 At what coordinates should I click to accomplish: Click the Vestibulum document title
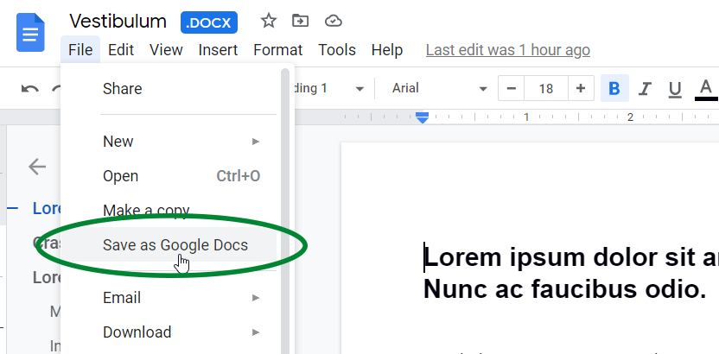click(x=118, y=21)
